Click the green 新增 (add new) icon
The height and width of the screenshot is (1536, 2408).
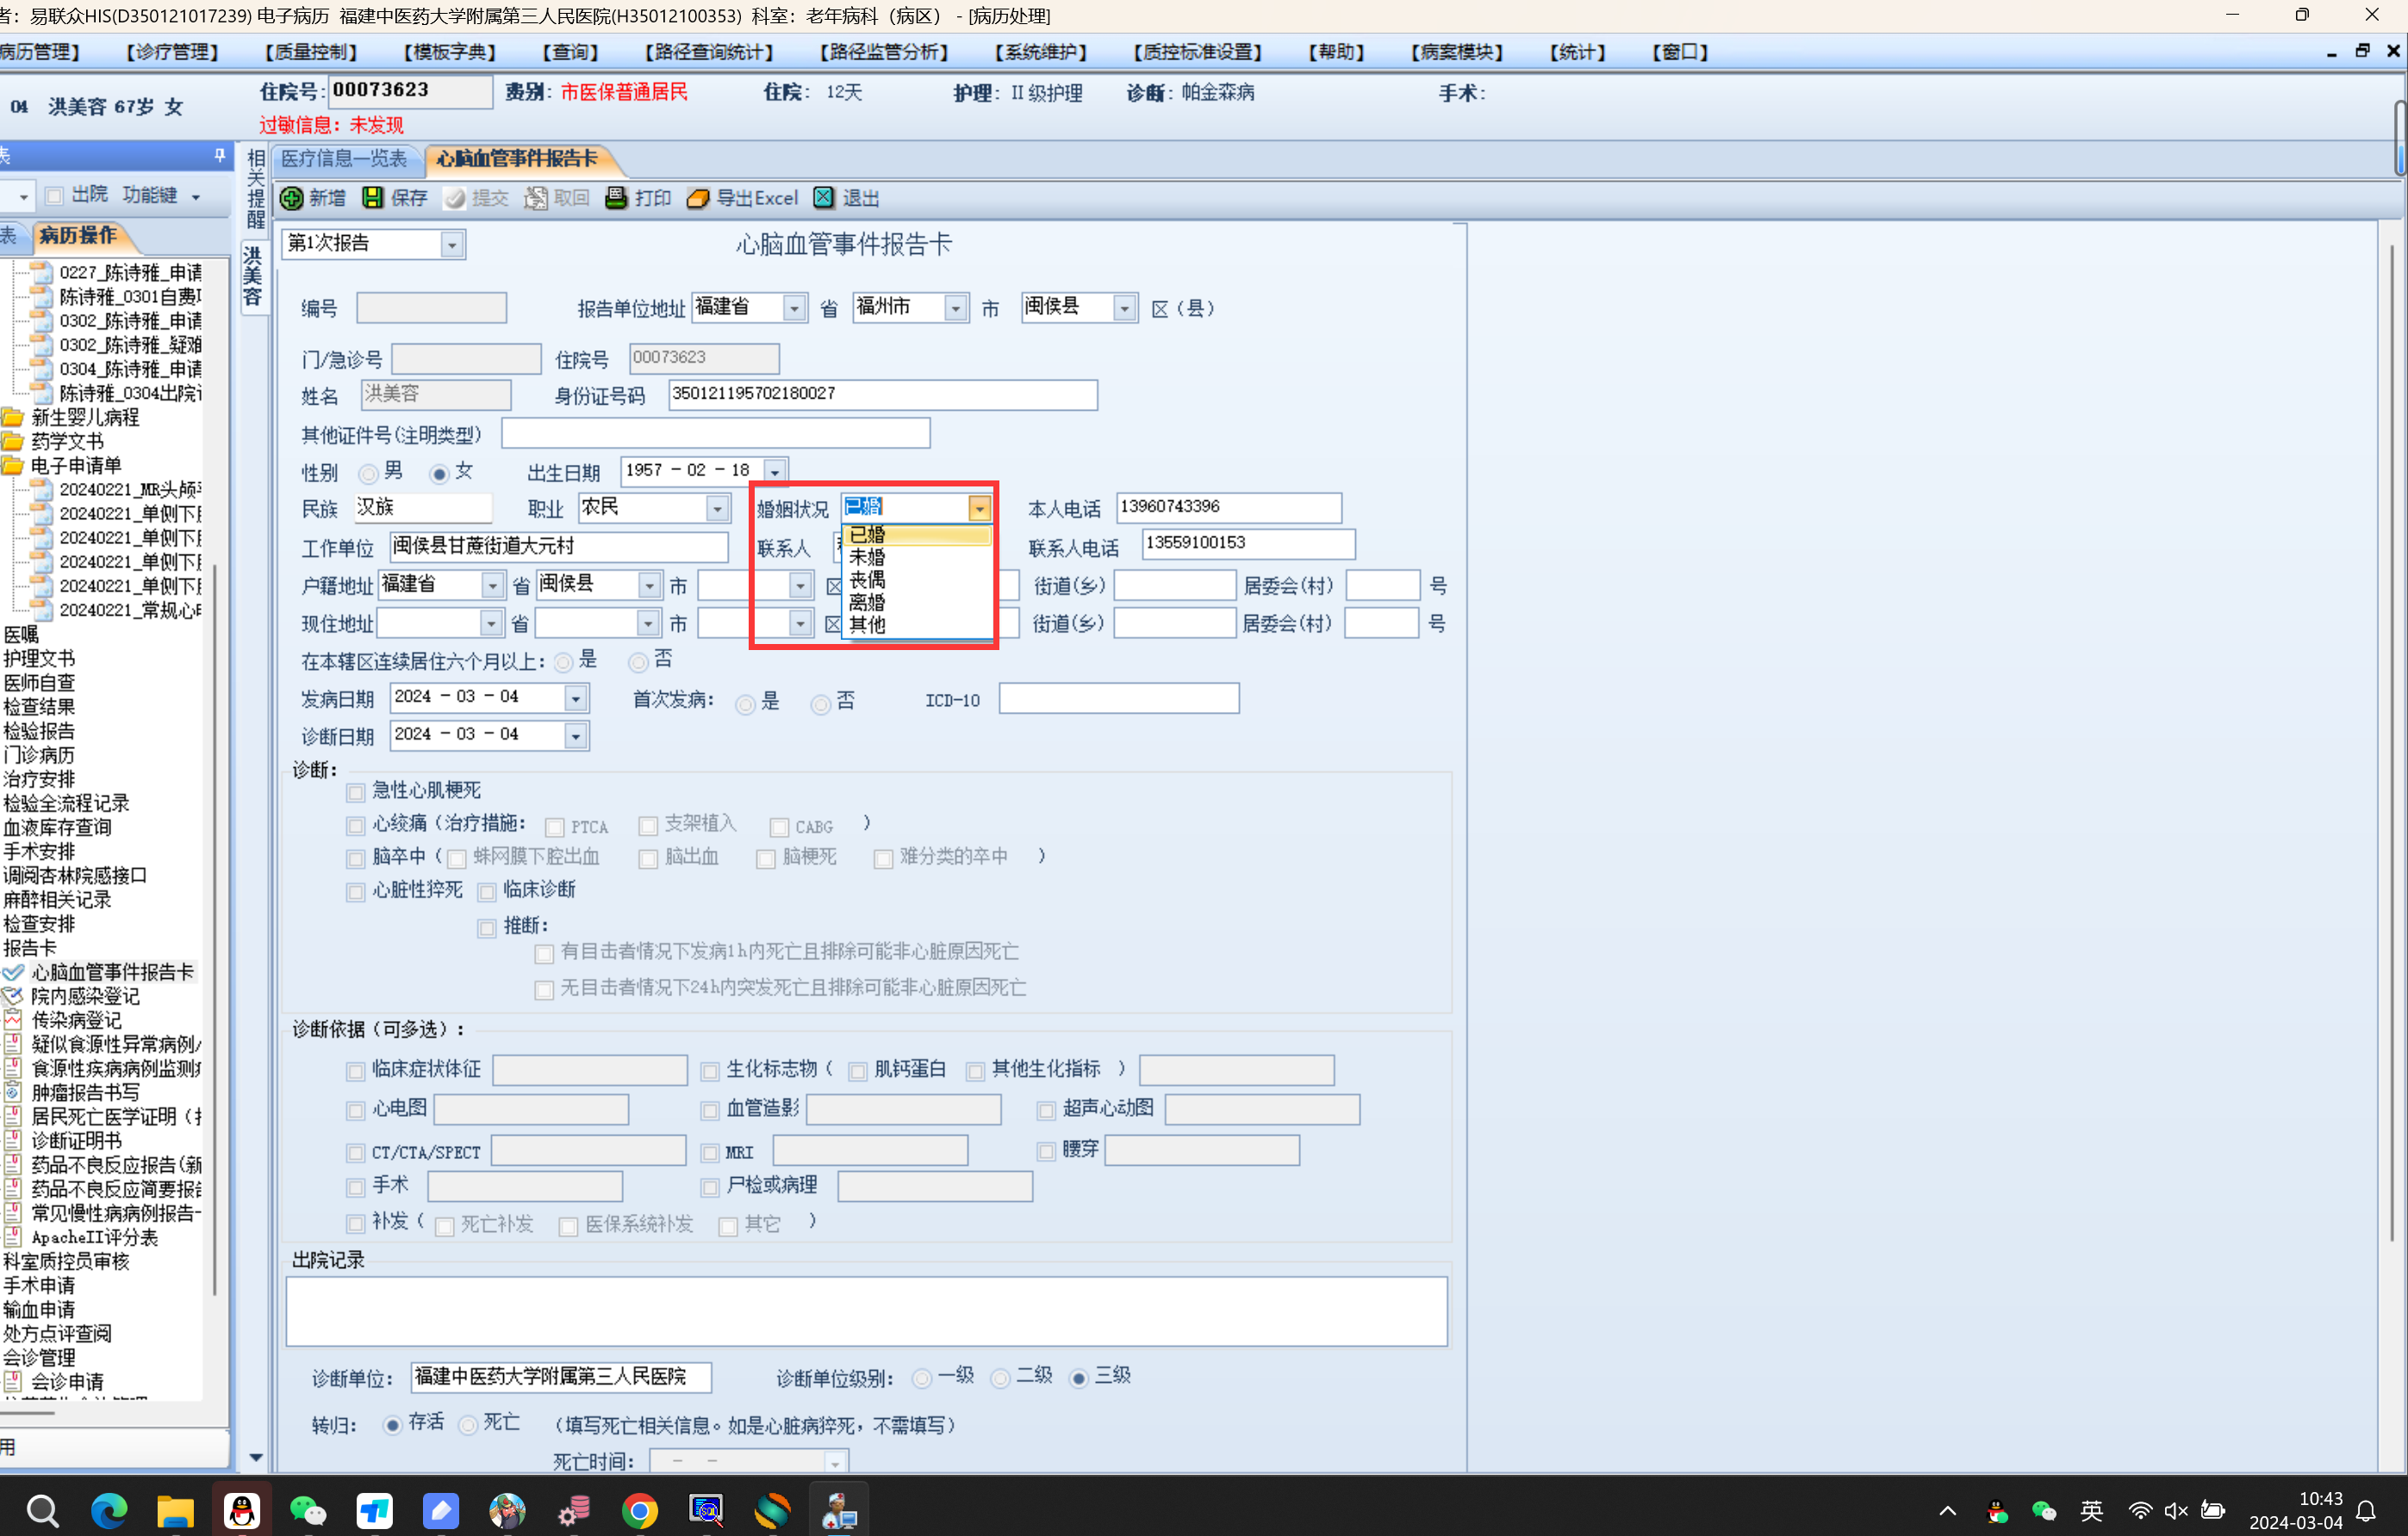click(292, 198)
